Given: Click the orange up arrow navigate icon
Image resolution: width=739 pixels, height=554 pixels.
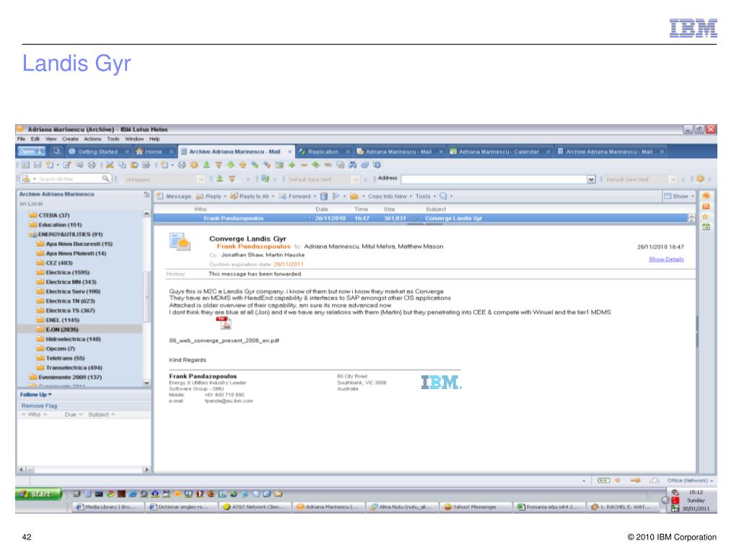Looking at the screenshot, I should coord(242,165).
